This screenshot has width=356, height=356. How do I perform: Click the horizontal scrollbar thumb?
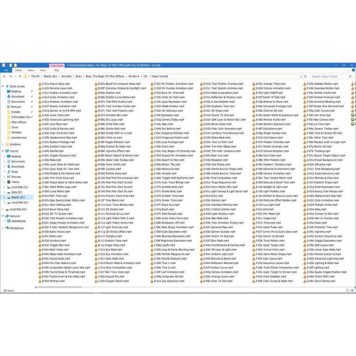coord(58,287)
